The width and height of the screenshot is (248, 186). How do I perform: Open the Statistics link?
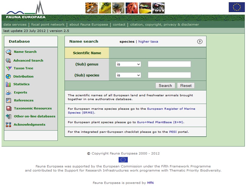click(21, 84)
